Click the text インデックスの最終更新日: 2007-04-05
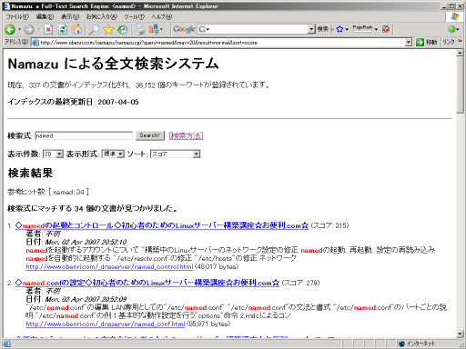The width and height of the screenshot is (466, 349). tap(73, 102)
